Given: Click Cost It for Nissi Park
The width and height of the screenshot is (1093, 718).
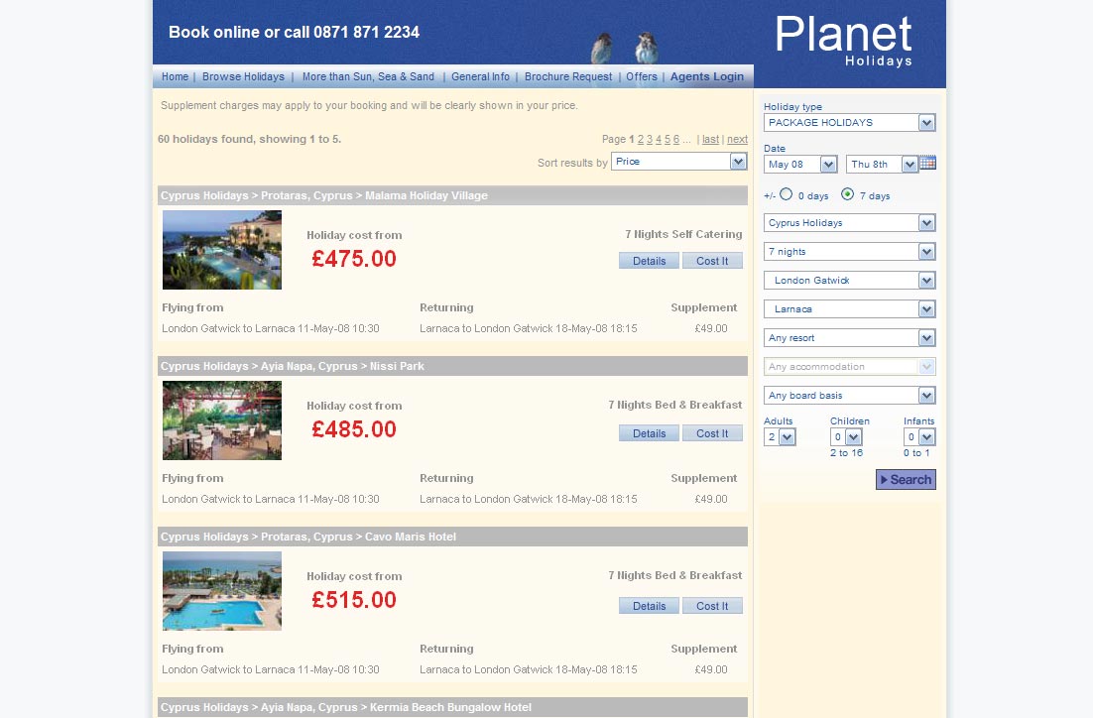Looking at the screenshot, I should (712, 433).
